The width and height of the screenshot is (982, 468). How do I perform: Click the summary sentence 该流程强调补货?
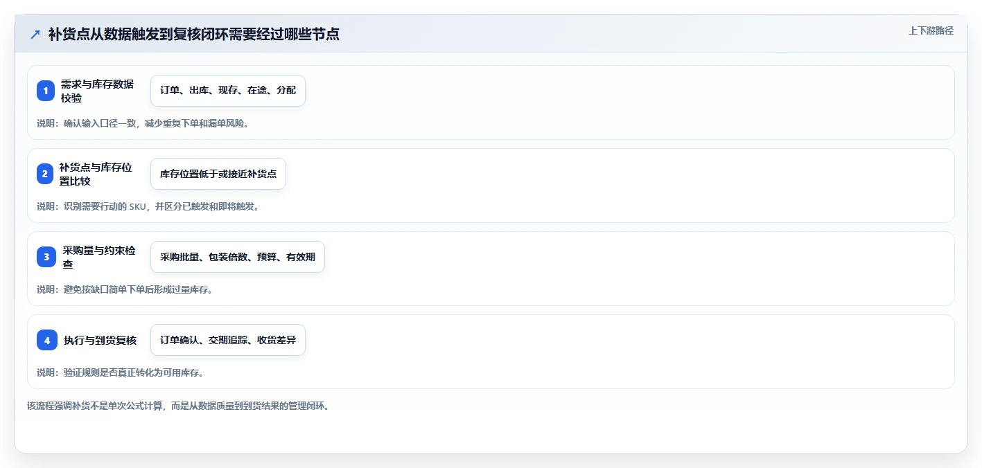[x=179, y=406]
